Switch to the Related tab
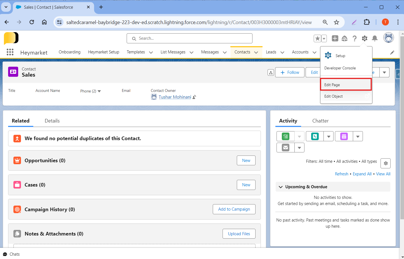This screenshot has width=404, height=259. point(21,121)
